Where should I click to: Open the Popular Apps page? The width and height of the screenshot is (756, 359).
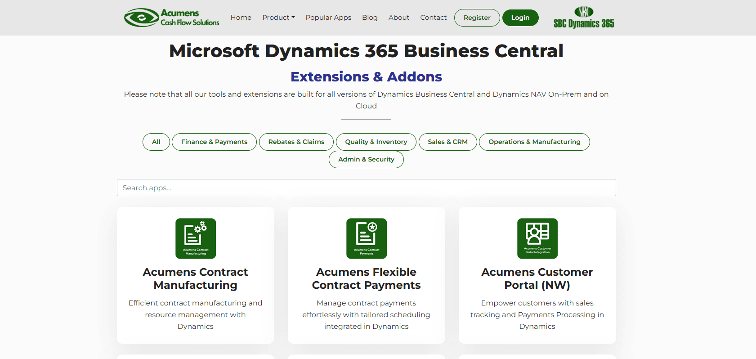click(x=328, y=18)
